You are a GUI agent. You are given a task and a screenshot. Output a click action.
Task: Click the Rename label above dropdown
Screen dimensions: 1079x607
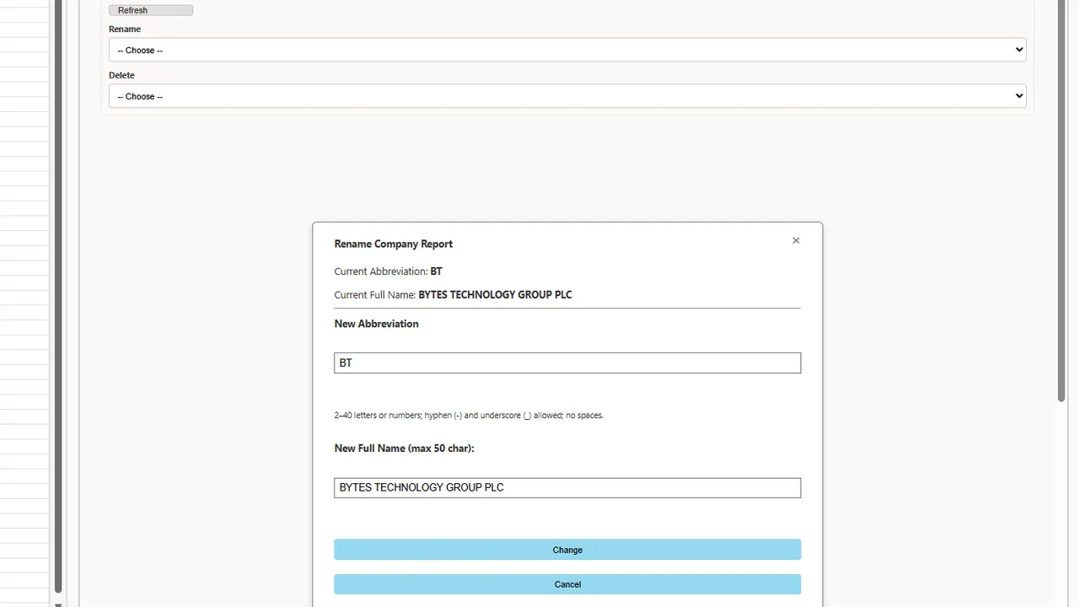pos(125,29)
